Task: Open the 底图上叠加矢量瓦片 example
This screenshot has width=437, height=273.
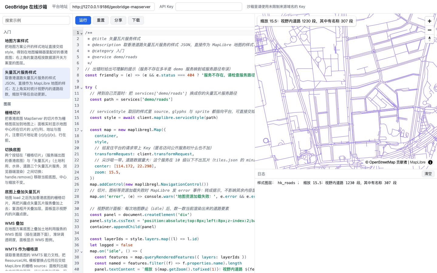Action: click(36, 203)
